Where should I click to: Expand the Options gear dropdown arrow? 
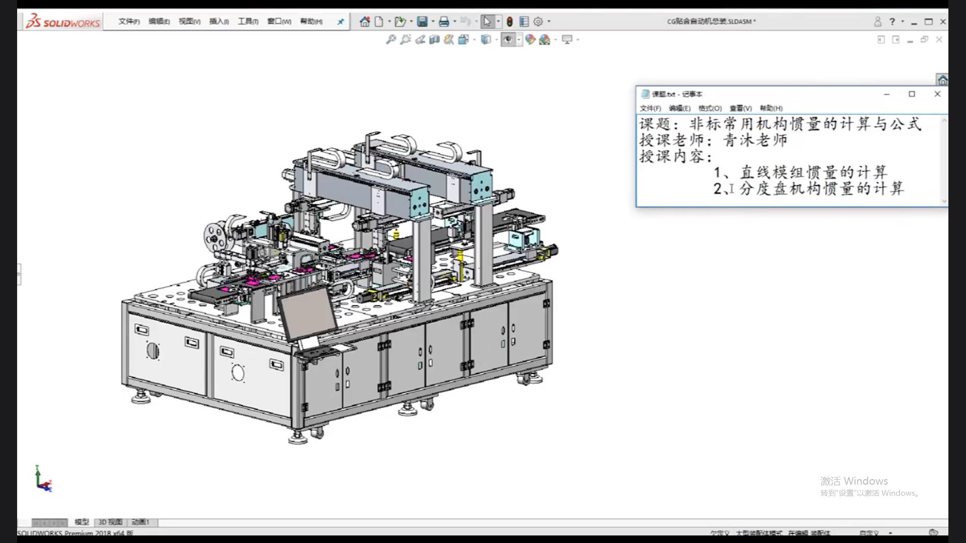click(548, 22)
